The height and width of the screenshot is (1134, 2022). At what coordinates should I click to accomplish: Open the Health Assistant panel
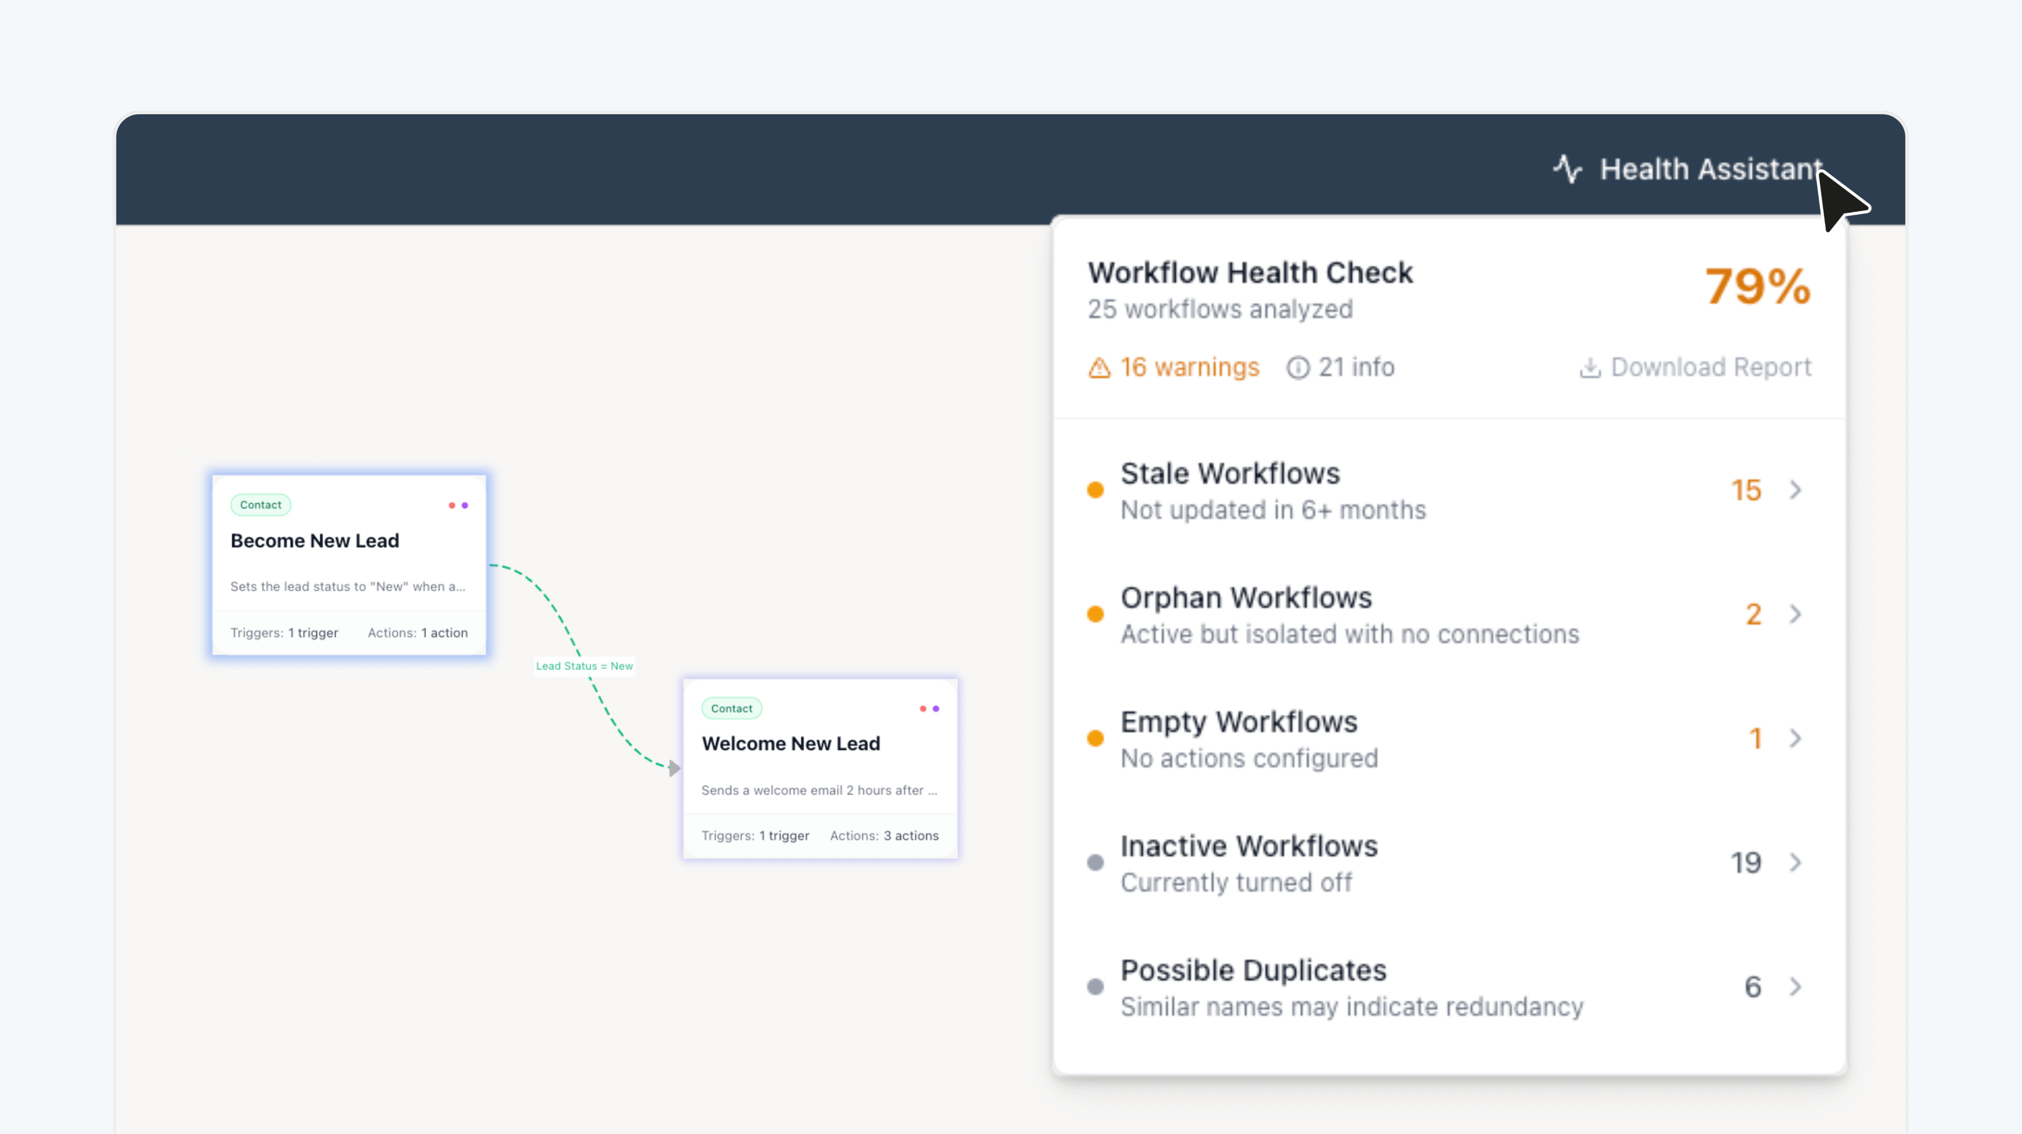coord(1688,169)
